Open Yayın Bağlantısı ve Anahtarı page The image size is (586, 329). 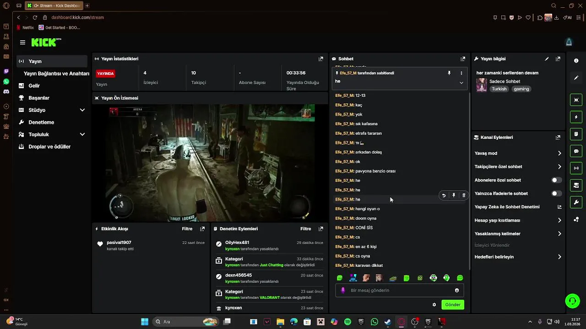56,74
